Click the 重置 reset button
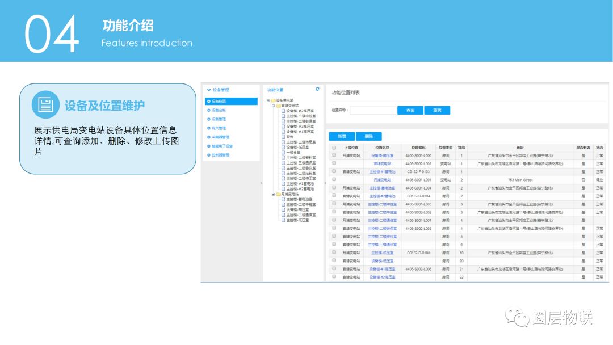Viewport: 613px width, 345px height. pos(437,111)
